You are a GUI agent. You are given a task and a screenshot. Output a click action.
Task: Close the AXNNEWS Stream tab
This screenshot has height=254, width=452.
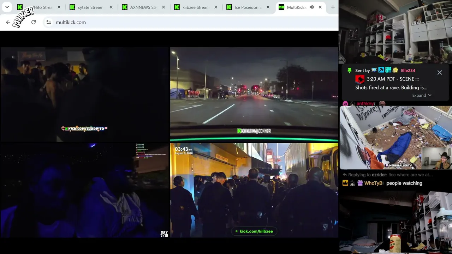[x=163, y=7]
